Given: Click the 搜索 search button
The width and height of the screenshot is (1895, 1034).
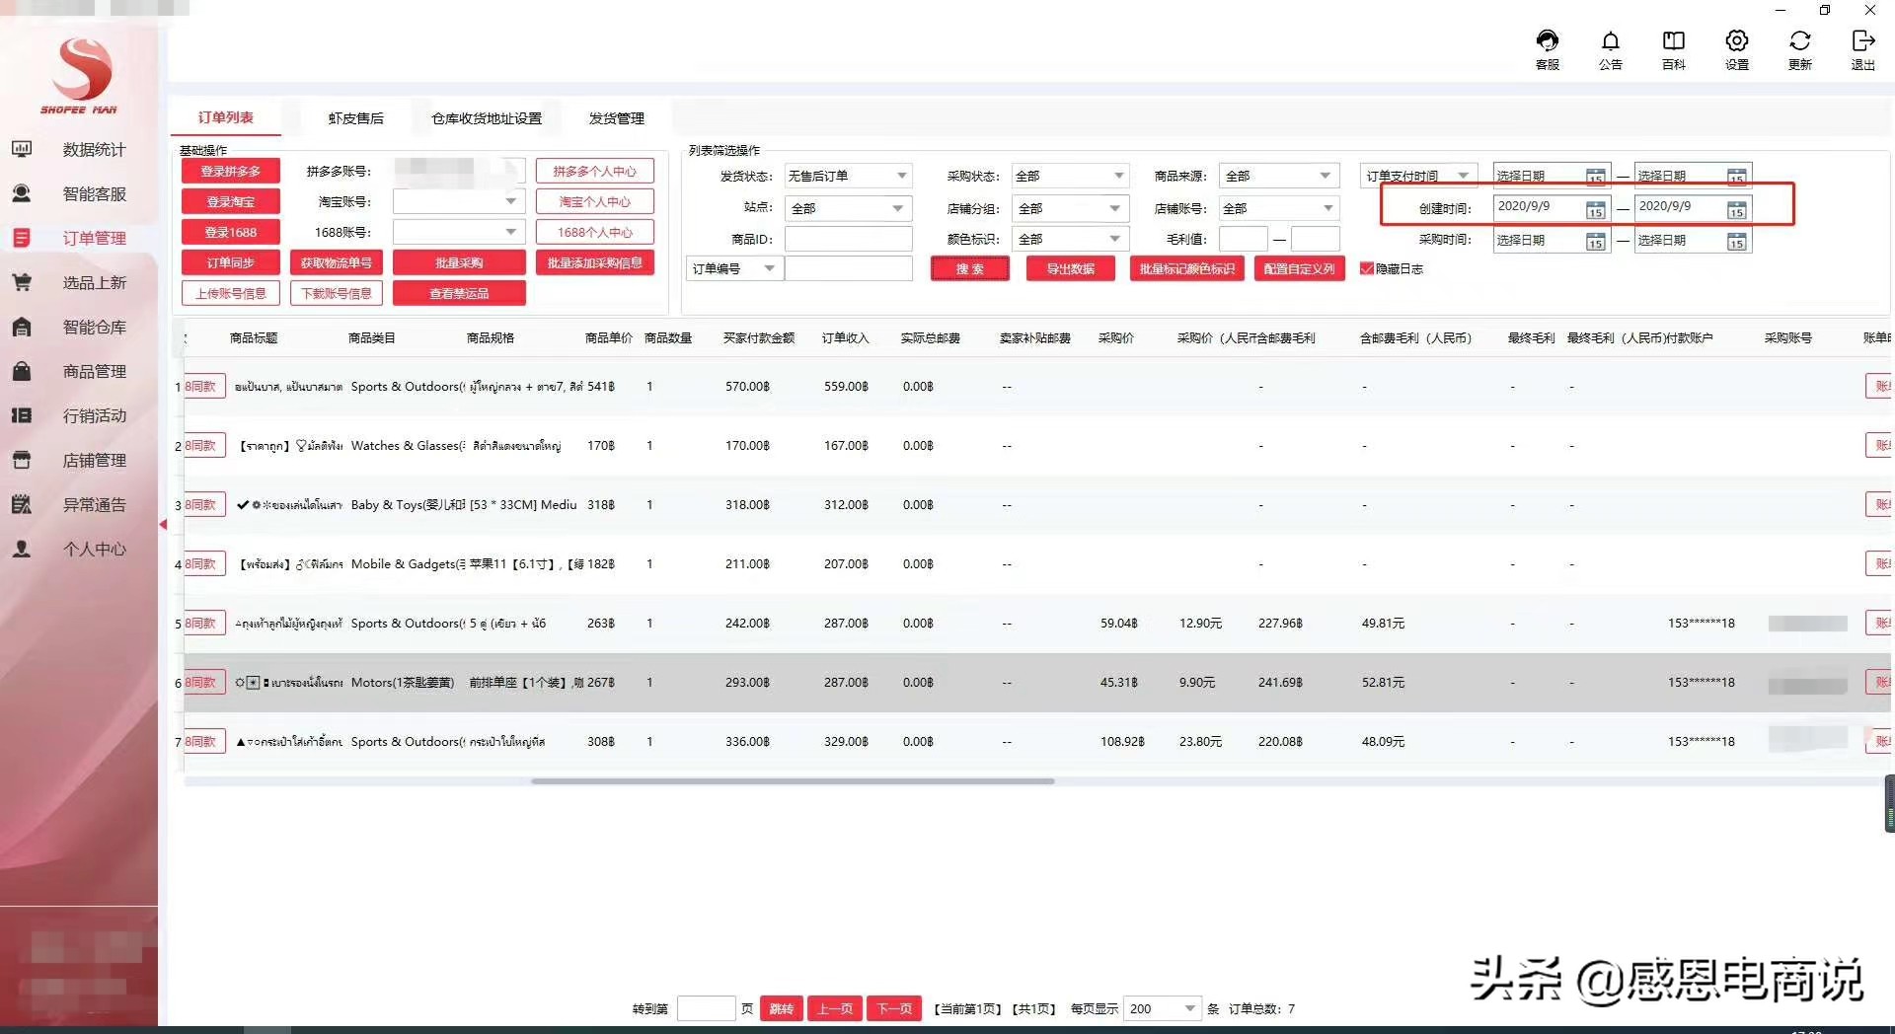Looking at the screenshot, I should pos(969,268).
